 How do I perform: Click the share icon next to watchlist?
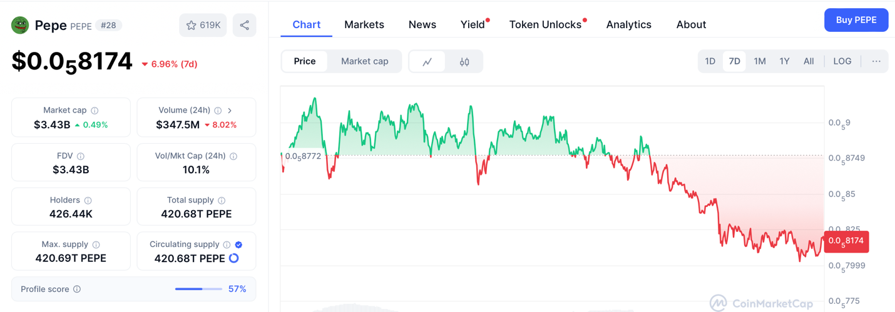[245, 25]
